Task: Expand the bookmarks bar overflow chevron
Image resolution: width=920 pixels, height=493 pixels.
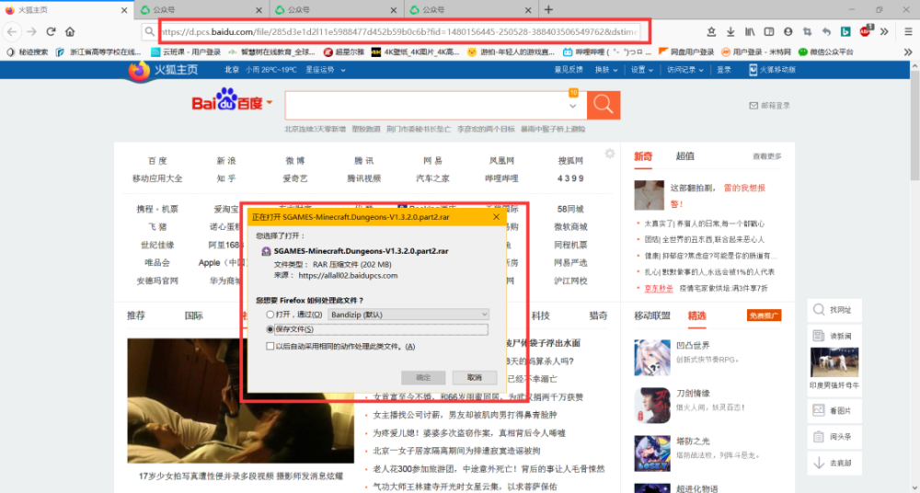Action: tap(908, 52)
